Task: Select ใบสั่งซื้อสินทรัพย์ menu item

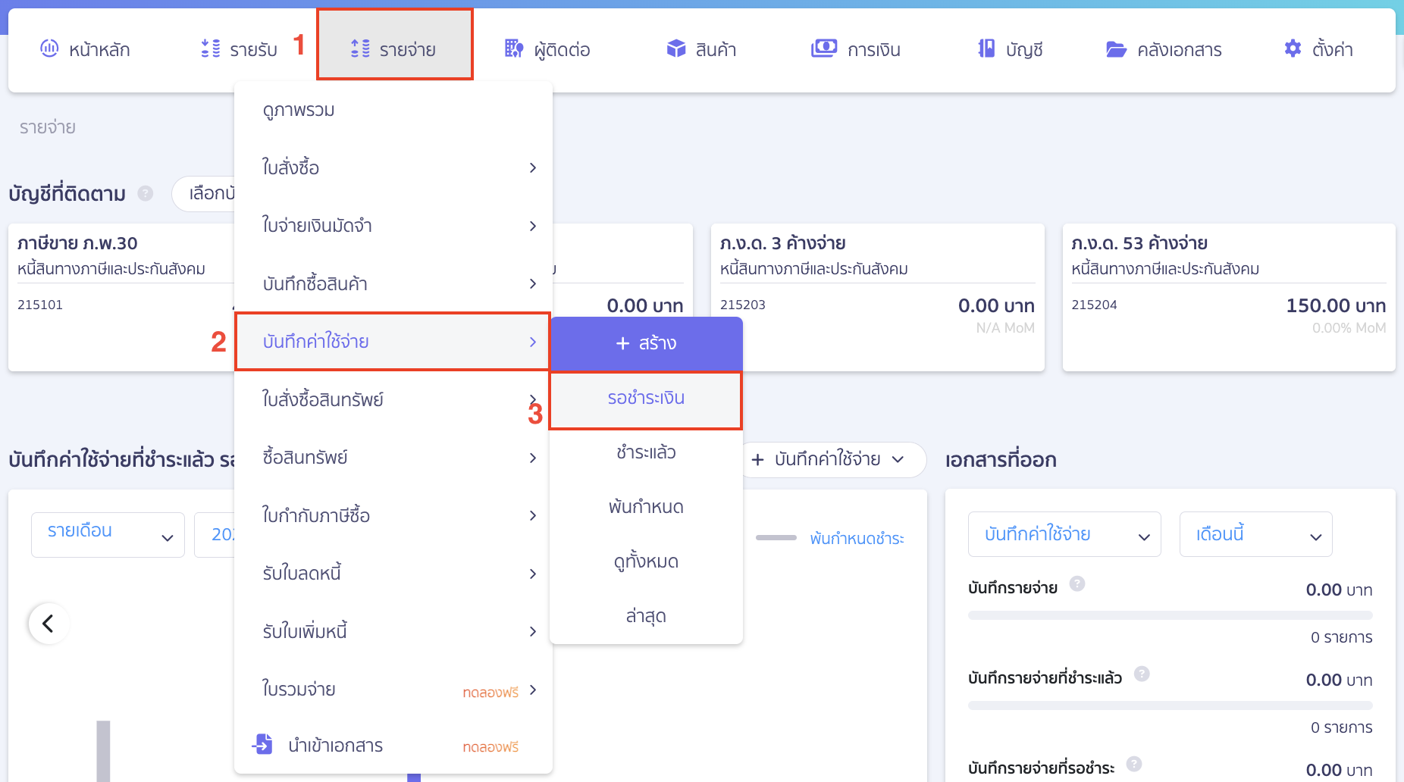Action: tap(393, 399)
